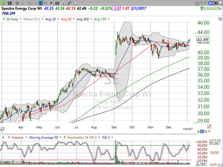The image size is (223, 167).
Task: Click the small arrow marker beside 44.00
Action: tap(196, 33)
